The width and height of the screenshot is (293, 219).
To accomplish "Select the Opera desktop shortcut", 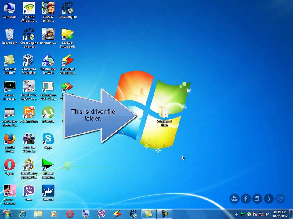I will (9, 167).
